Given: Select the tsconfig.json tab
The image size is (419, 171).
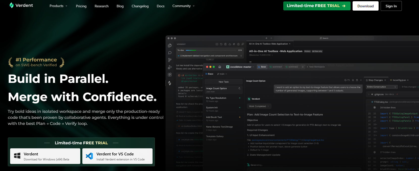Looking at the screenshot, I should tap(399, 80).
